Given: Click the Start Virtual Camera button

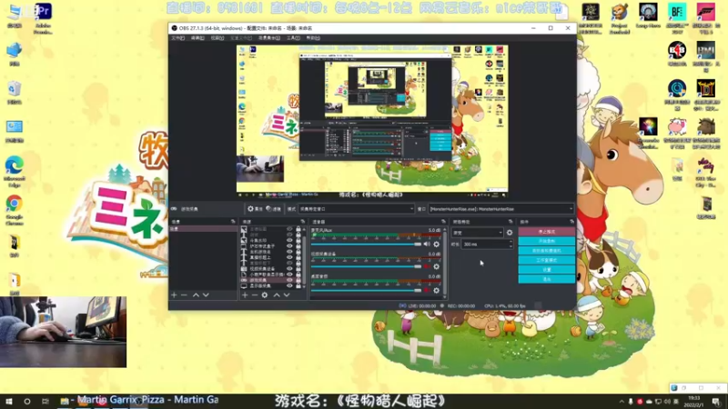Looking at the screenshot, I should point(547,251).
